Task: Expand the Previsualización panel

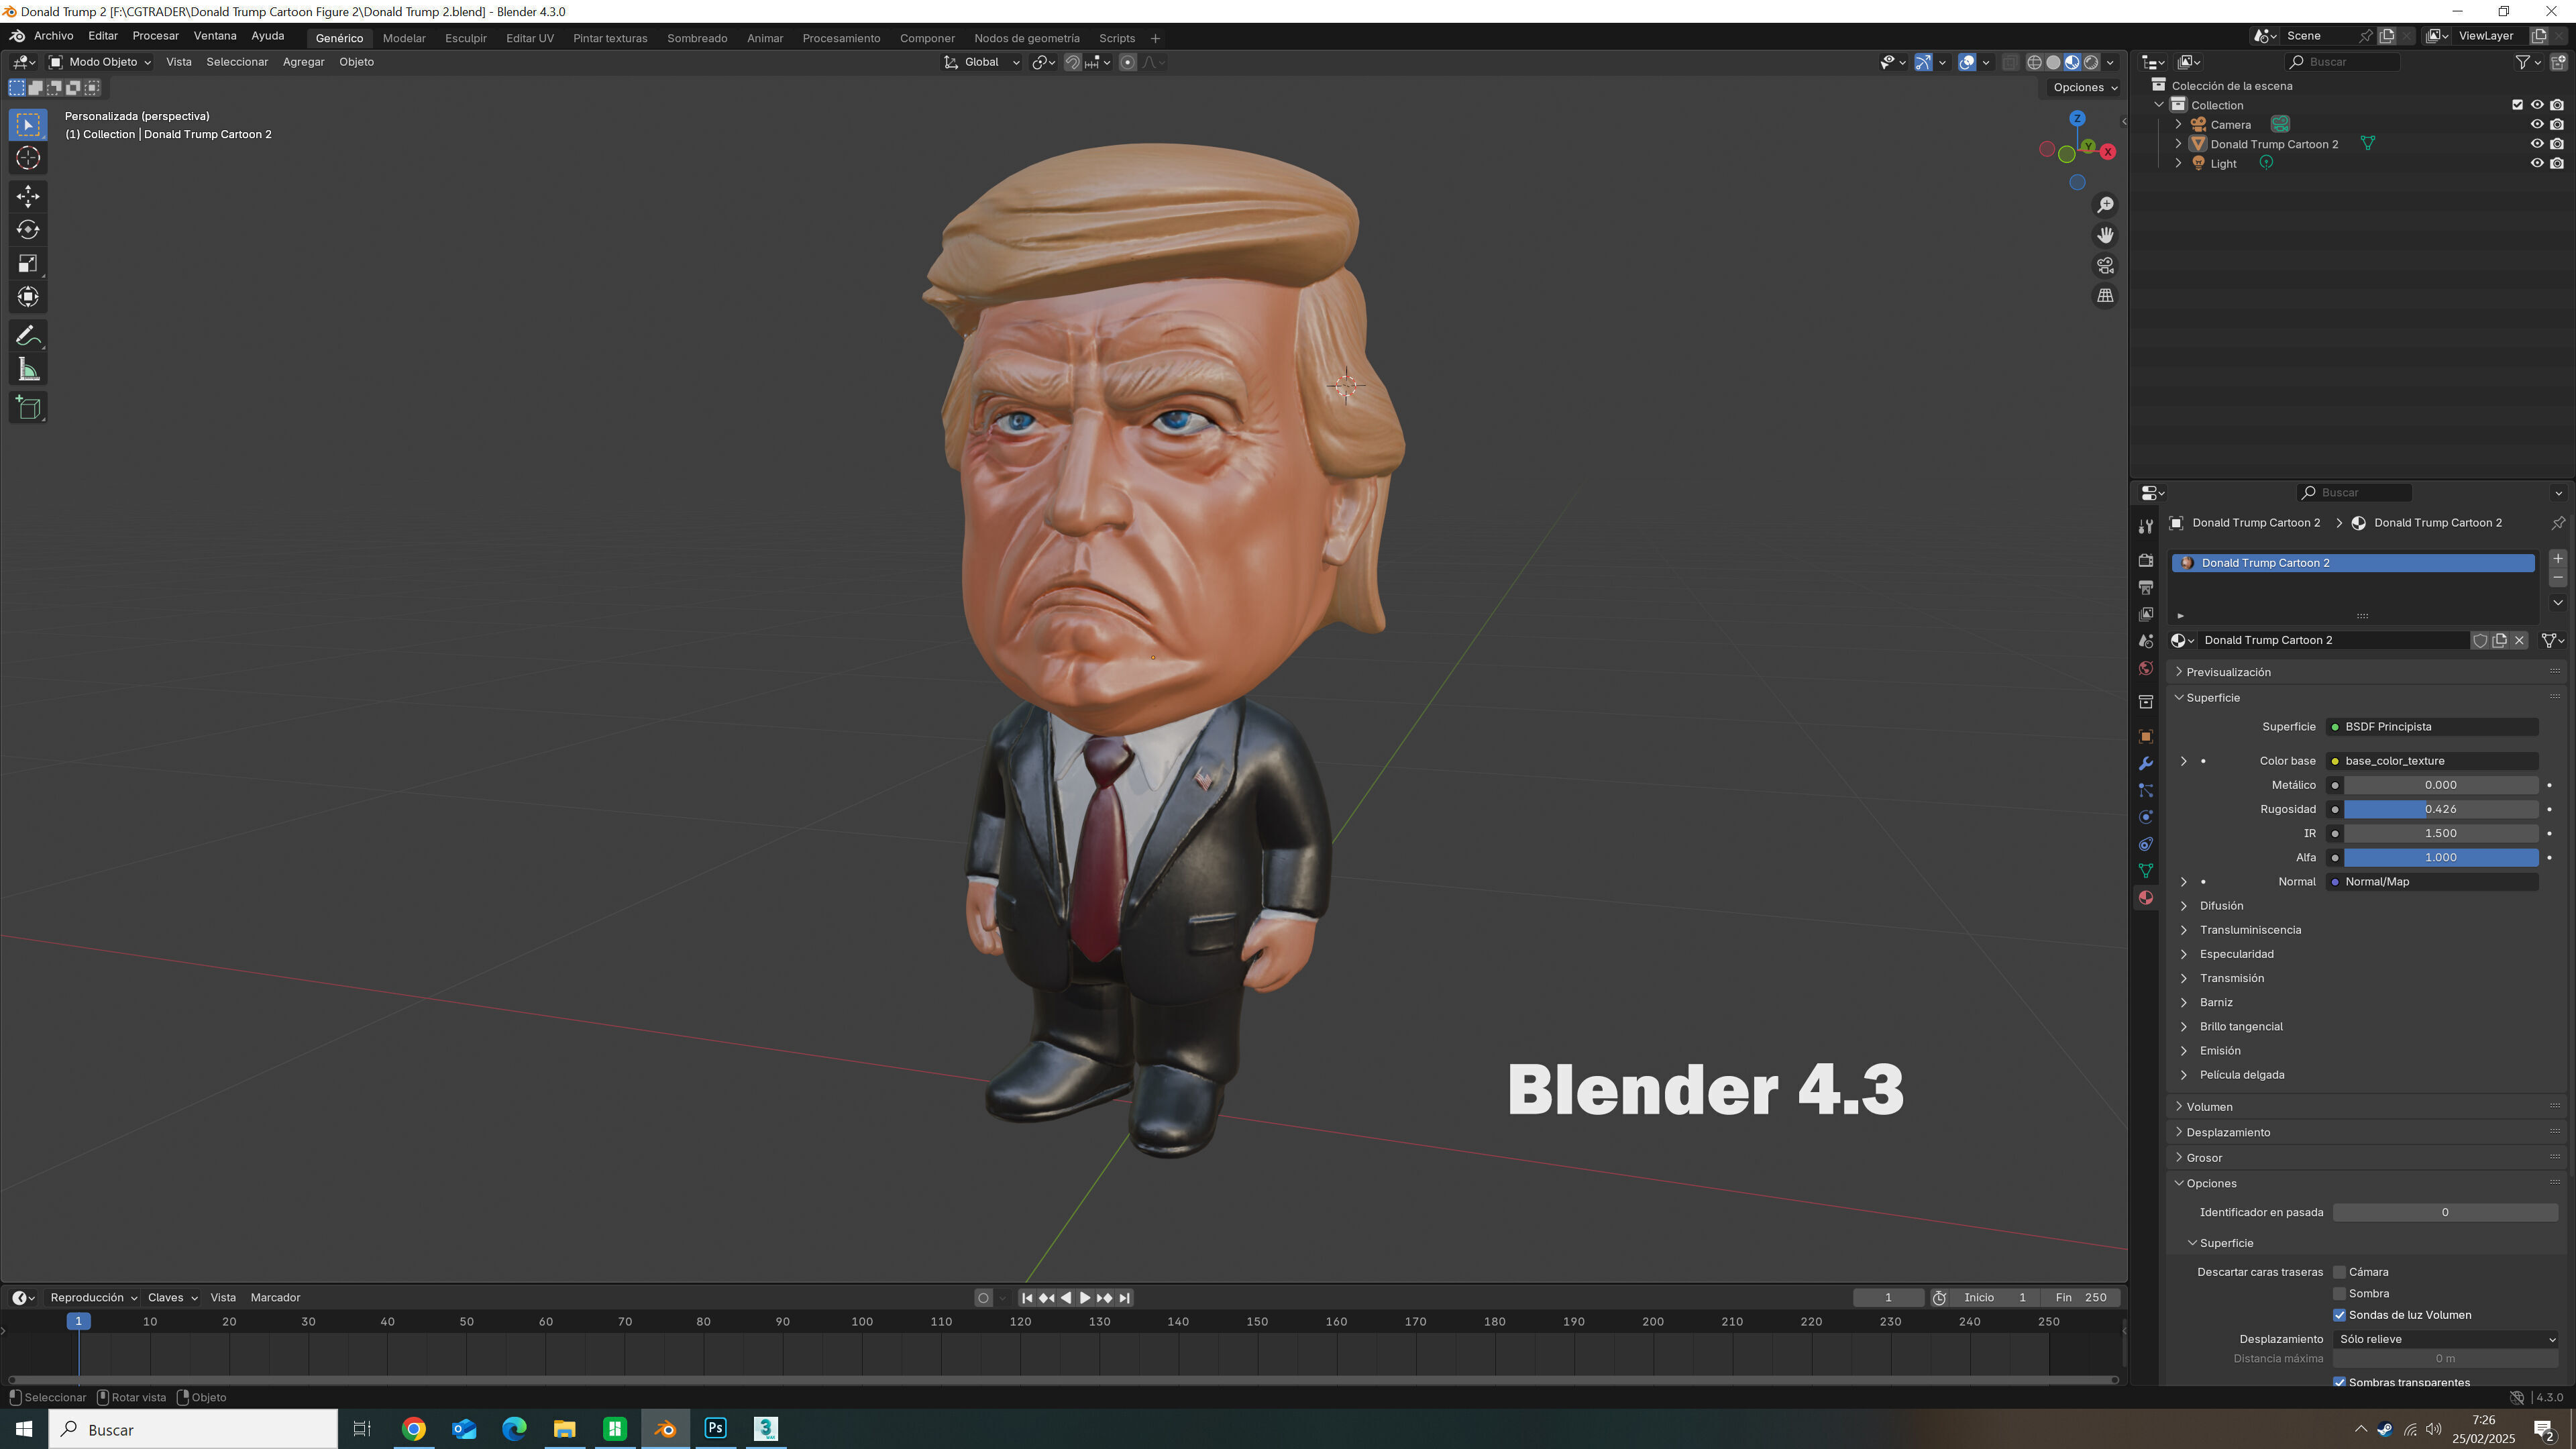Action: click(x=2228, y=672)
